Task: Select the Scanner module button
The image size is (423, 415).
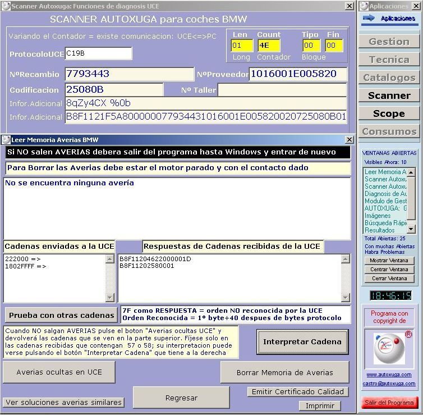Action: (389, 95)
